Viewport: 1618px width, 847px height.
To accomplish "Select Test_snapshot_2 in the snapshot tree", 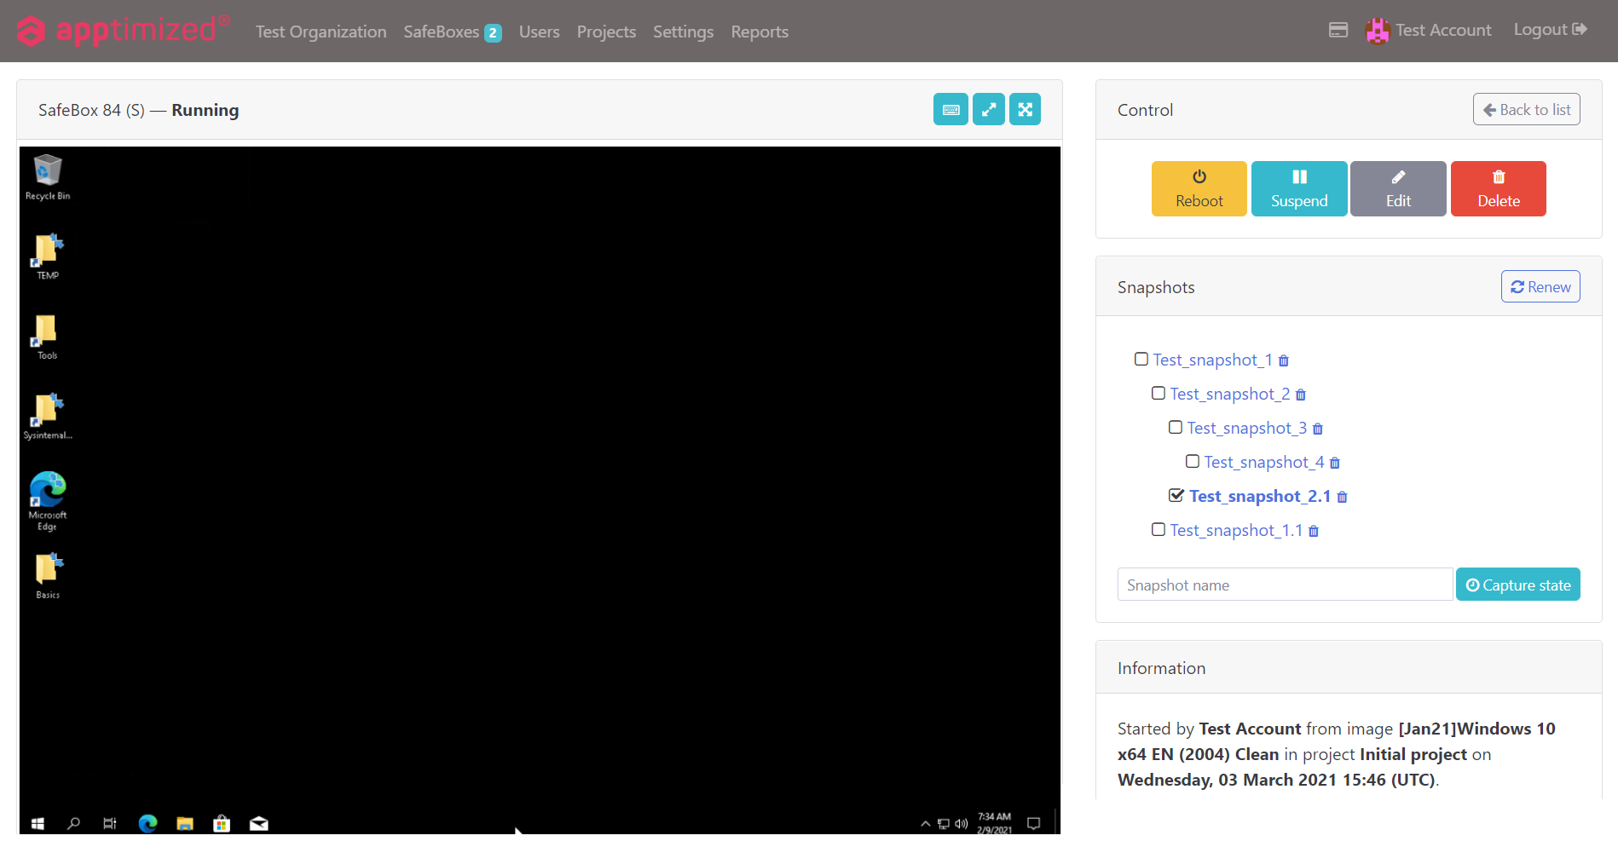I will point(1228,394).
